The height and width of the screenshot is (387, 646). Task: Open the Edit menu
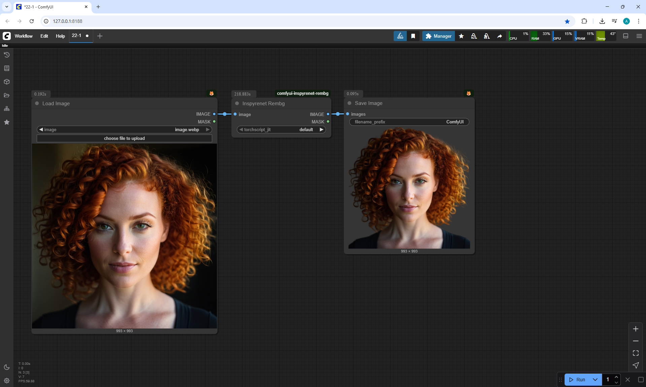click(x=44, y=36)
